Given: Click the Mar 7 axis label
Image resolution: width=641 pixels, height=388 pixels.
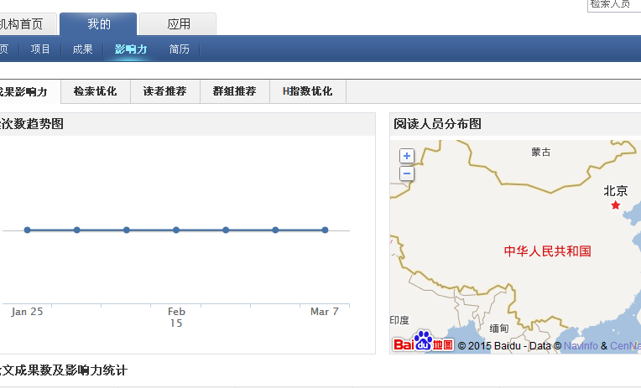Looking at the screenshot, I should (x=325, y=312).
